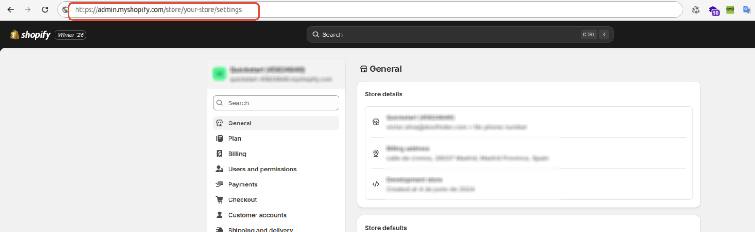Open the billing address row
This screenshot has height=232, width=755.
point(528,153)
